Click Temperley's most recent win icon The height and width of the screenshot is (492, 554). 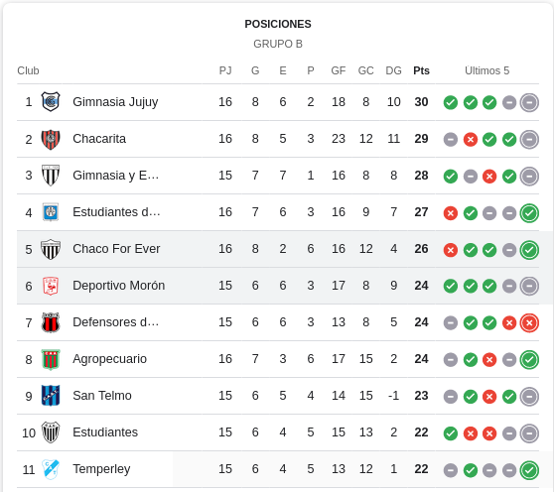[x=529, y=470]
